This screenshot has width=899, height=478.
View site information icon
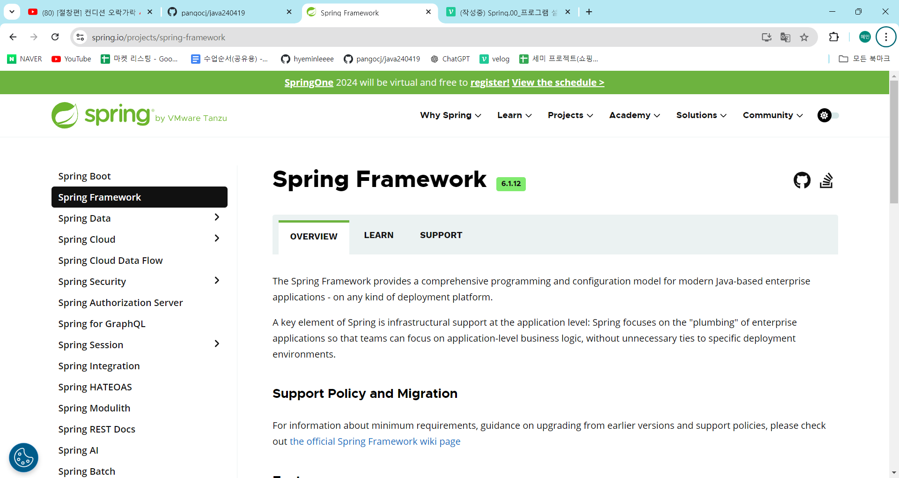pyautogui.click(x=81, y=37)
